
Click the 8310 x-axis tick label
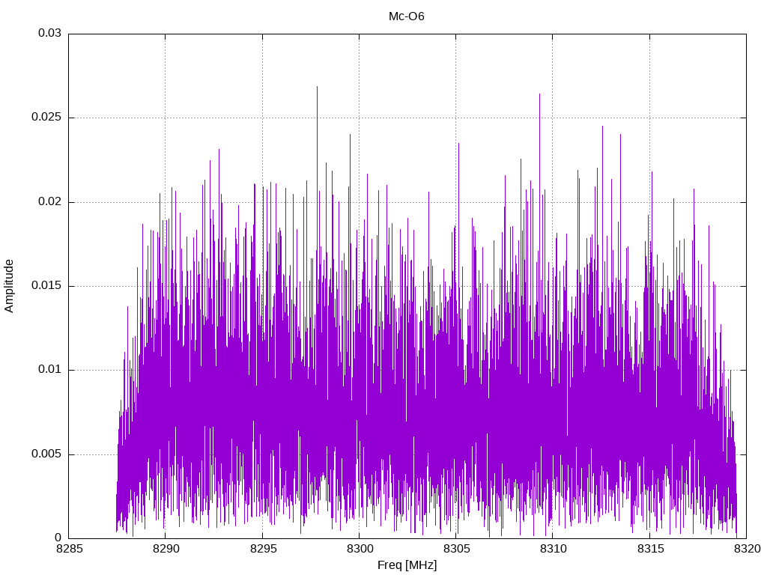[x=554, y=549]
